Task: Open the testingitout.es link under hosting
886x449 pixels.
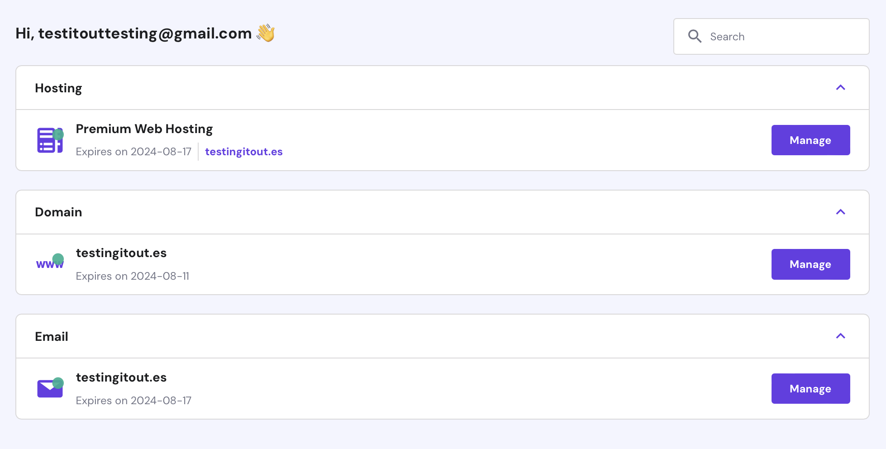Action: pos(243,152)
